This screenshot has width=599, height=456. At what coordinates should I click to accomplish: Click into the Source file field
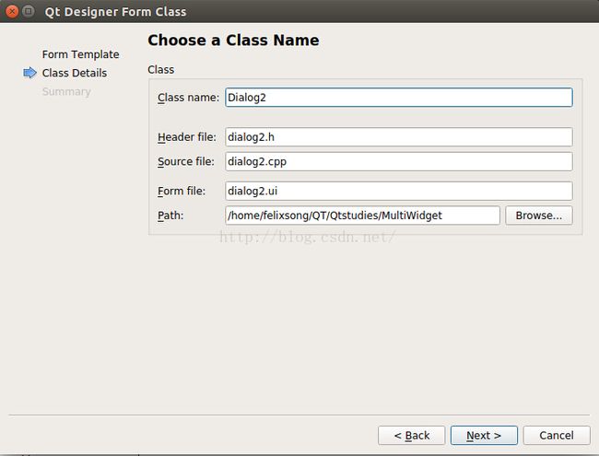click(399, 161)
